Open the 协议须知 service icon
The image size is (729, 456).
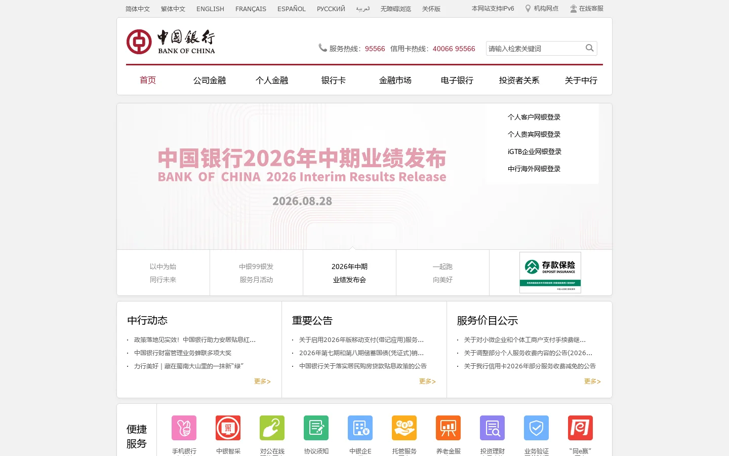point(316,428)
